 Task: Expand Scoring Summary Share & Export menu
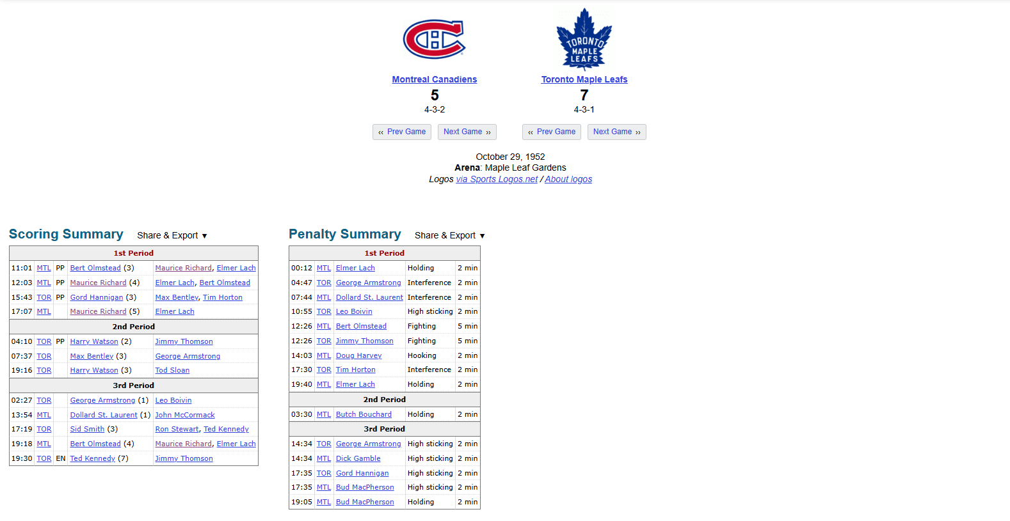click(x=172, y=235)
